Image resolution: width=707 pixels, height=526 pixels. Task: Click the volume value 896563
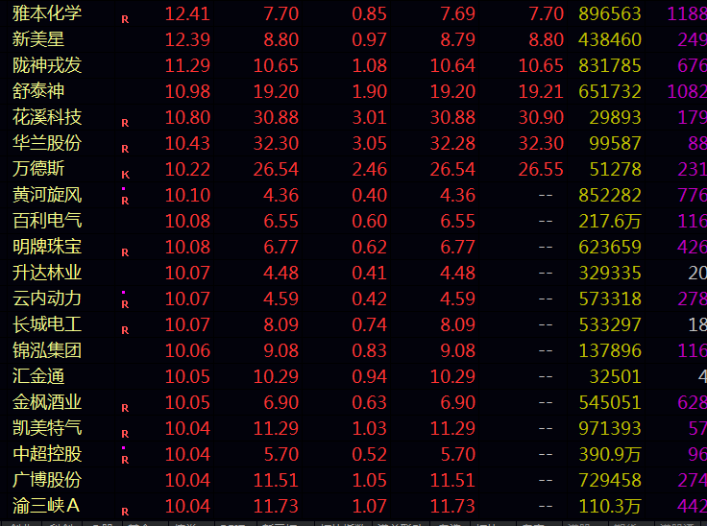point(610,14)
